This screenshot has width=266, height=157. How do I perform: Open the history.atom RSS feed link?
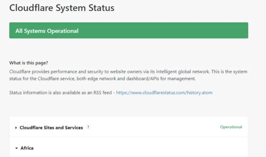tap(164, 92)
